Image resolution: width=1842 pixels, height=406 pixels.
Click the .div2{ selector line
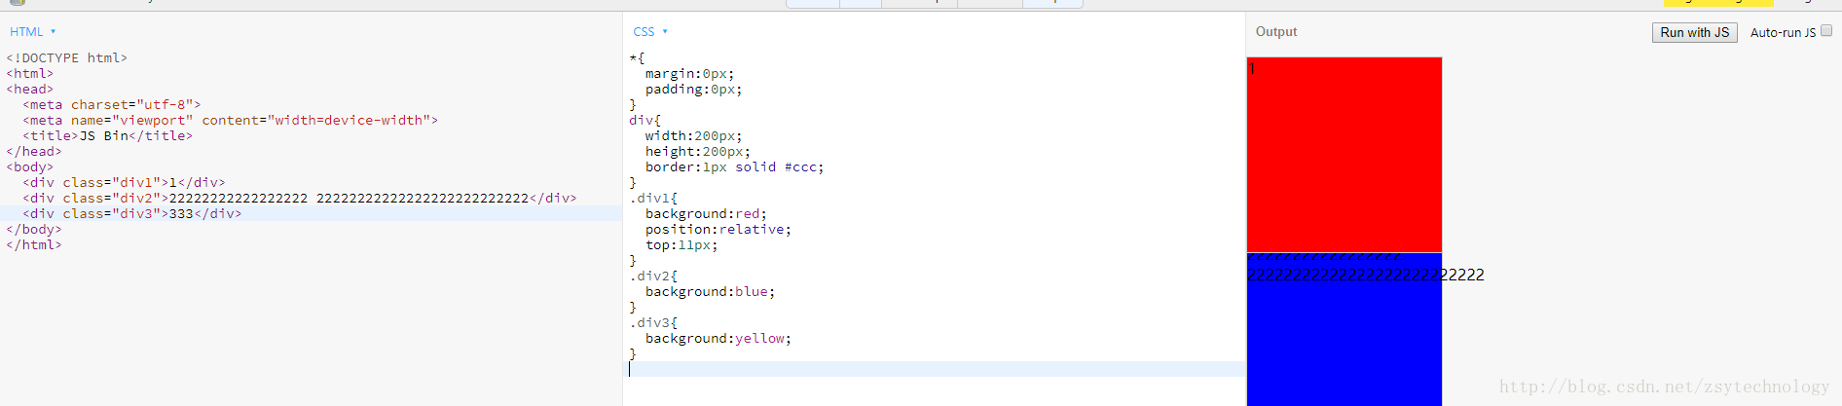[653, 277]
